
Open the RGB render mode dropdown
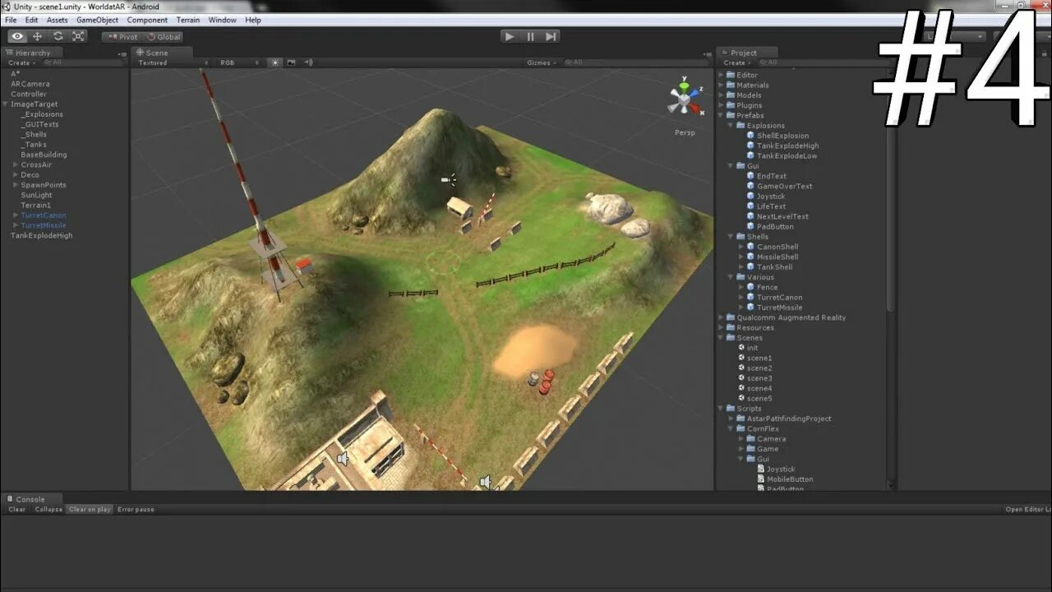click(239, 62)
